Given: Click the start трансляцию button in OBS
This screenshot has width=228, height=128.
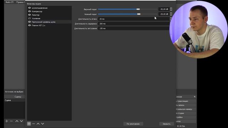Looking at the screenshot, I should pyautogui.click(x=186, y=101).
